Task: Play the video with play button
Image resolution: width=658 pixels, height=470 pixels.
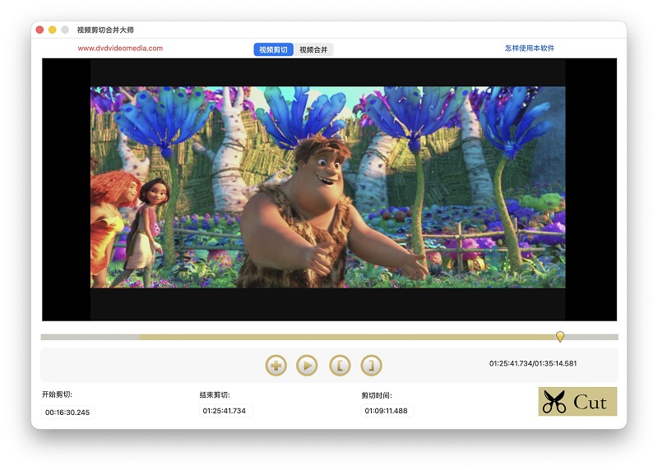Action: pyautogui.click(x=307, y=366)
